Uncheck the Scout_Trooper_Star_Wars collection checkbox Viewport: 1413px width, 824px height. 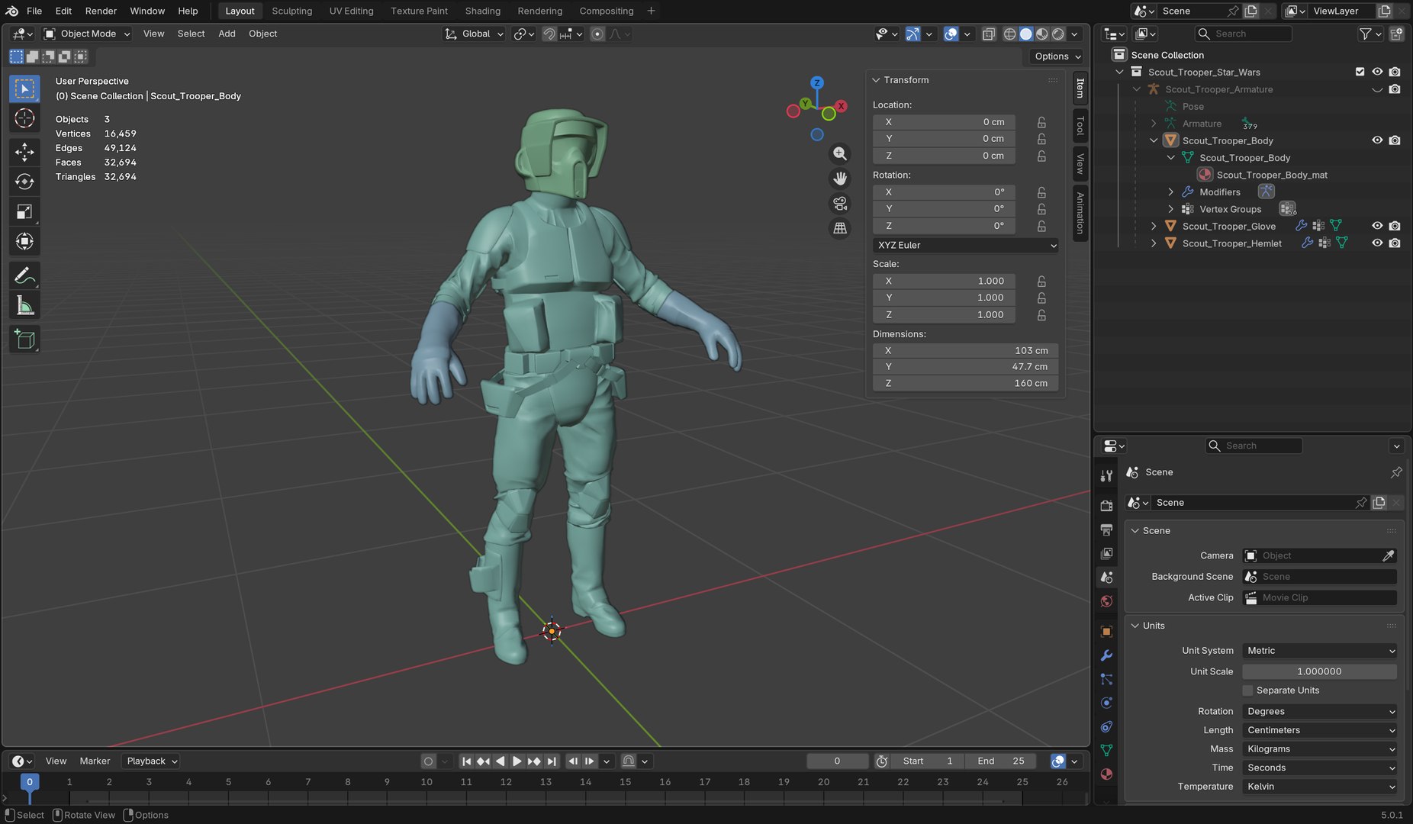[x=1360, y=72]
